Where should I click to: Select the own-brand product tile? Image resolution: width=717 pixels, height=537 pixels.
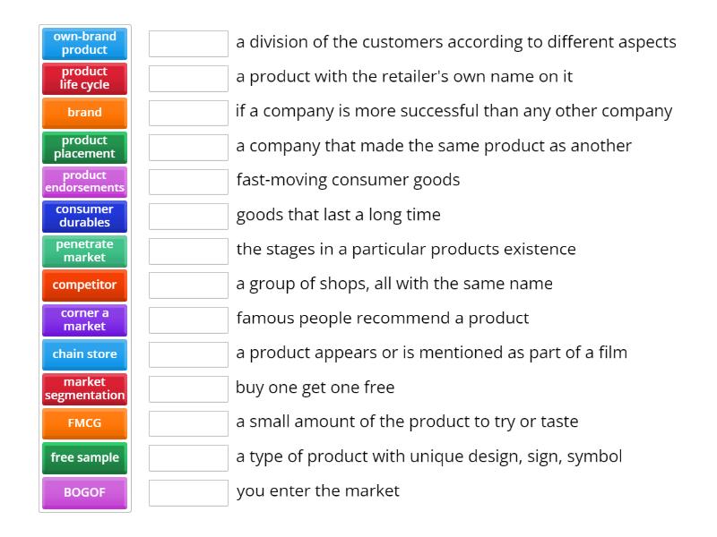[x=84, y=42]
